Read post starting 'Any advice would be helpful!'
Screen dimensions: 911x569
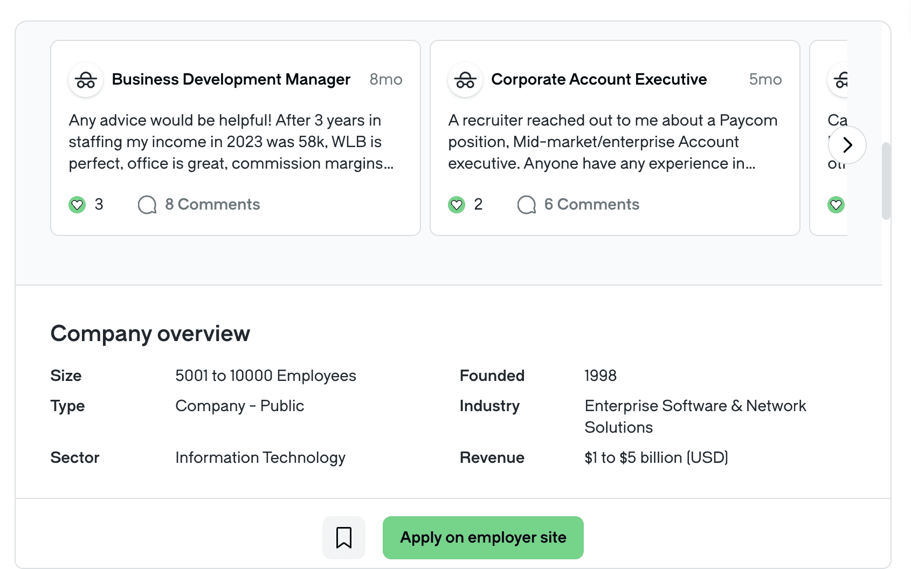pos(231,142)
